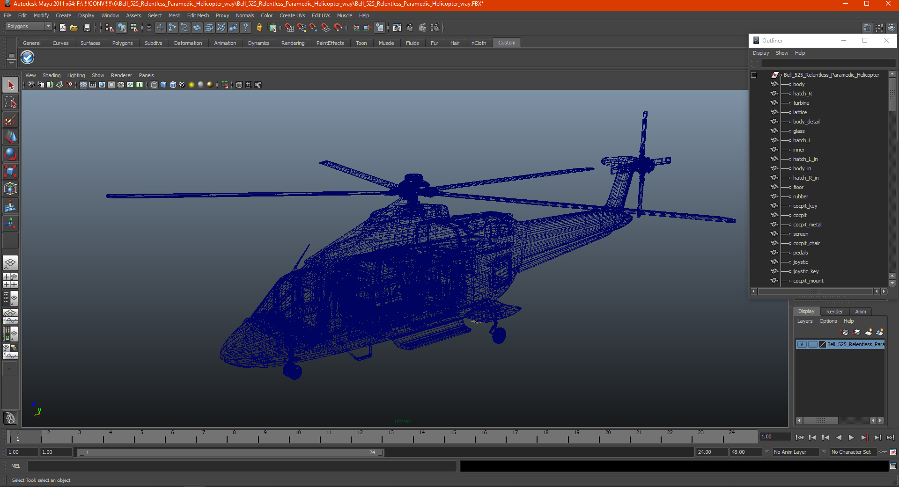Image resolution: width=899 pixels, height=487 pixels.
Task: Collapse Bell_525 helicopter group in Outliner
Action: pyautogui.click(x=753, y=75)
